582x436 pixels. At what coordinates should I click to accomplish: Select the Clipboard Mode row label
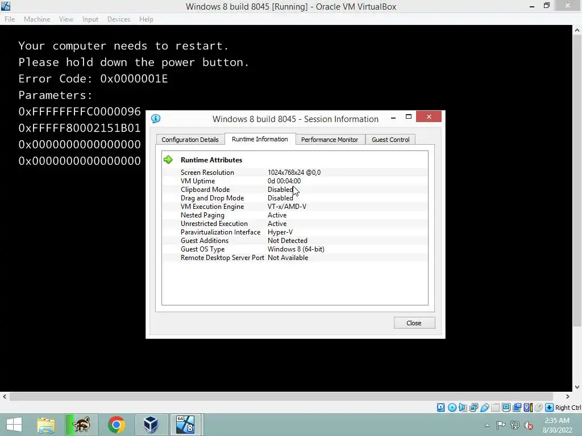tap(205, 190)
